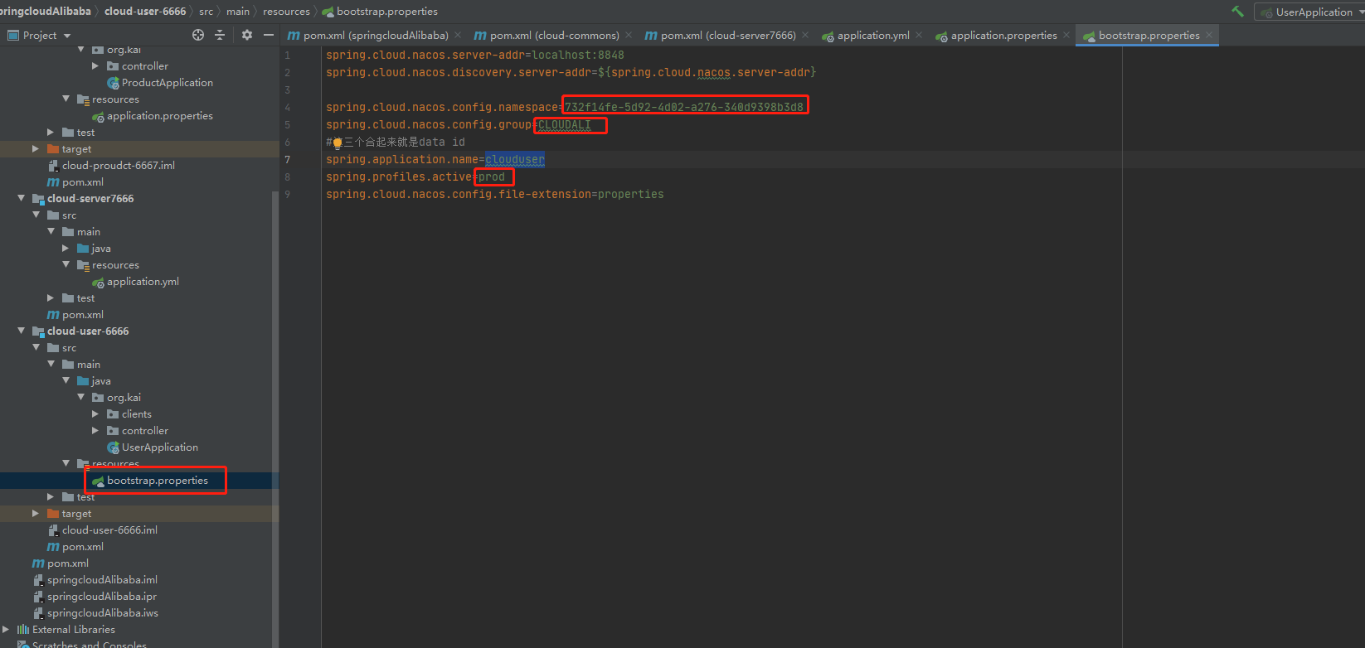1365x648 pixels.
Task: Expand External Libraries node
Action: (6, 630)
